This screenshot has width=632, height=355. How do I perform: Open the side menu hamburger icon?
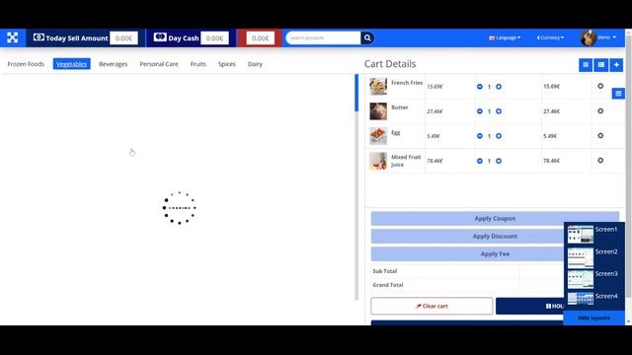click(618, 94)
